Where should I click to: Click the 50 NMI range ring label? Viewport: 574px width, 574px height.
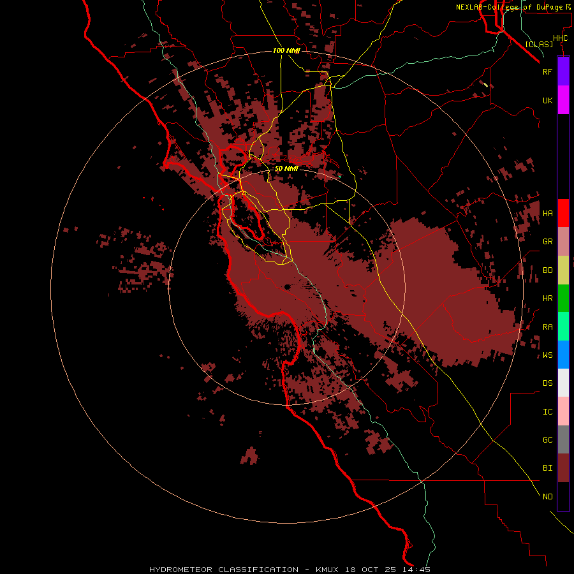point(286,168)
